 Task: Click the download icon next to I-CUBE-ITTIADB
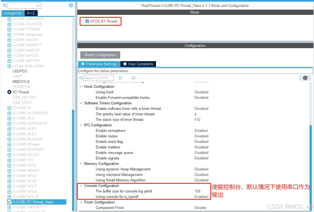[9, 29]
